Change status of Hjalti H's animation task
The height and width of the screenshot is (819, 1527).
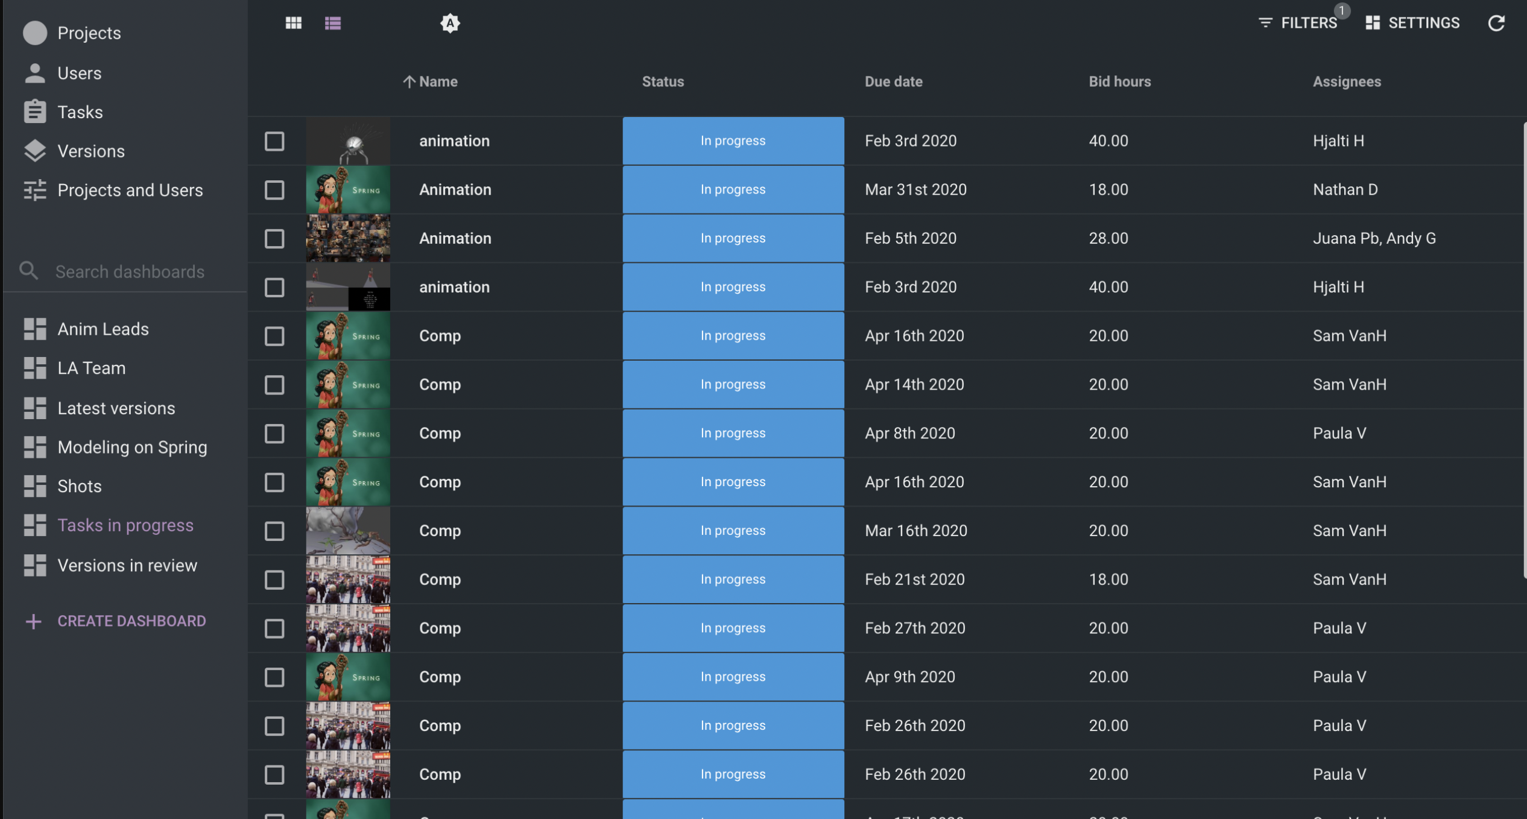coord(733,141)
